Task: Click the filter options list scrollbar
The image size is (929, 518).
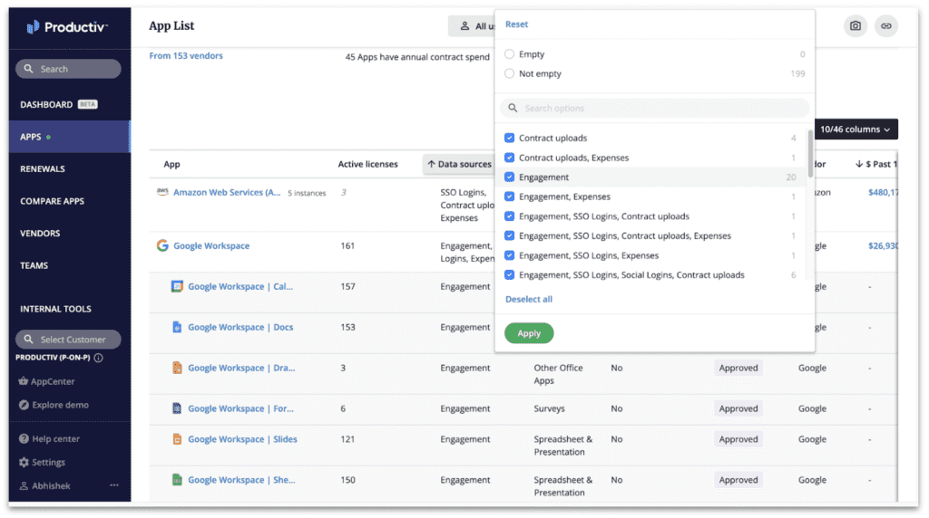Action: coord(810,154)
